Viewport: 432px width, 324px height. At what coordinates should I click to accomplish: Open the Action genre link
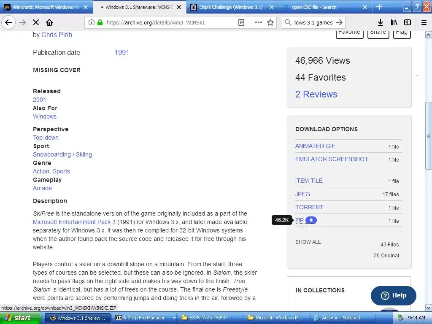pos(42,171)
